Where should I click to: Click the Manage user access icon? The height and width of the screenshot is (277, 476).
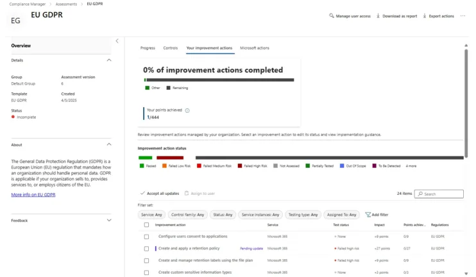coord(332,16)
